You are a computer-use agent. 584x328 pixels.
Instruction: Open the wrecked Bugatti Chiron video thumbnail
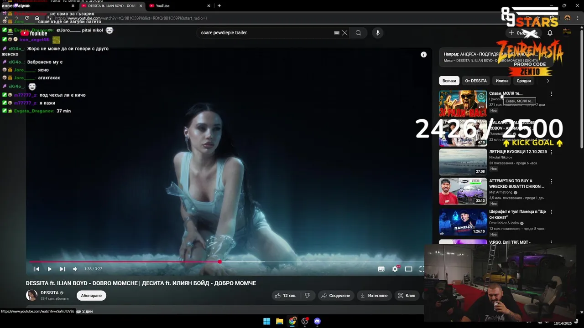pyautogui.click(x=463, y=191)
